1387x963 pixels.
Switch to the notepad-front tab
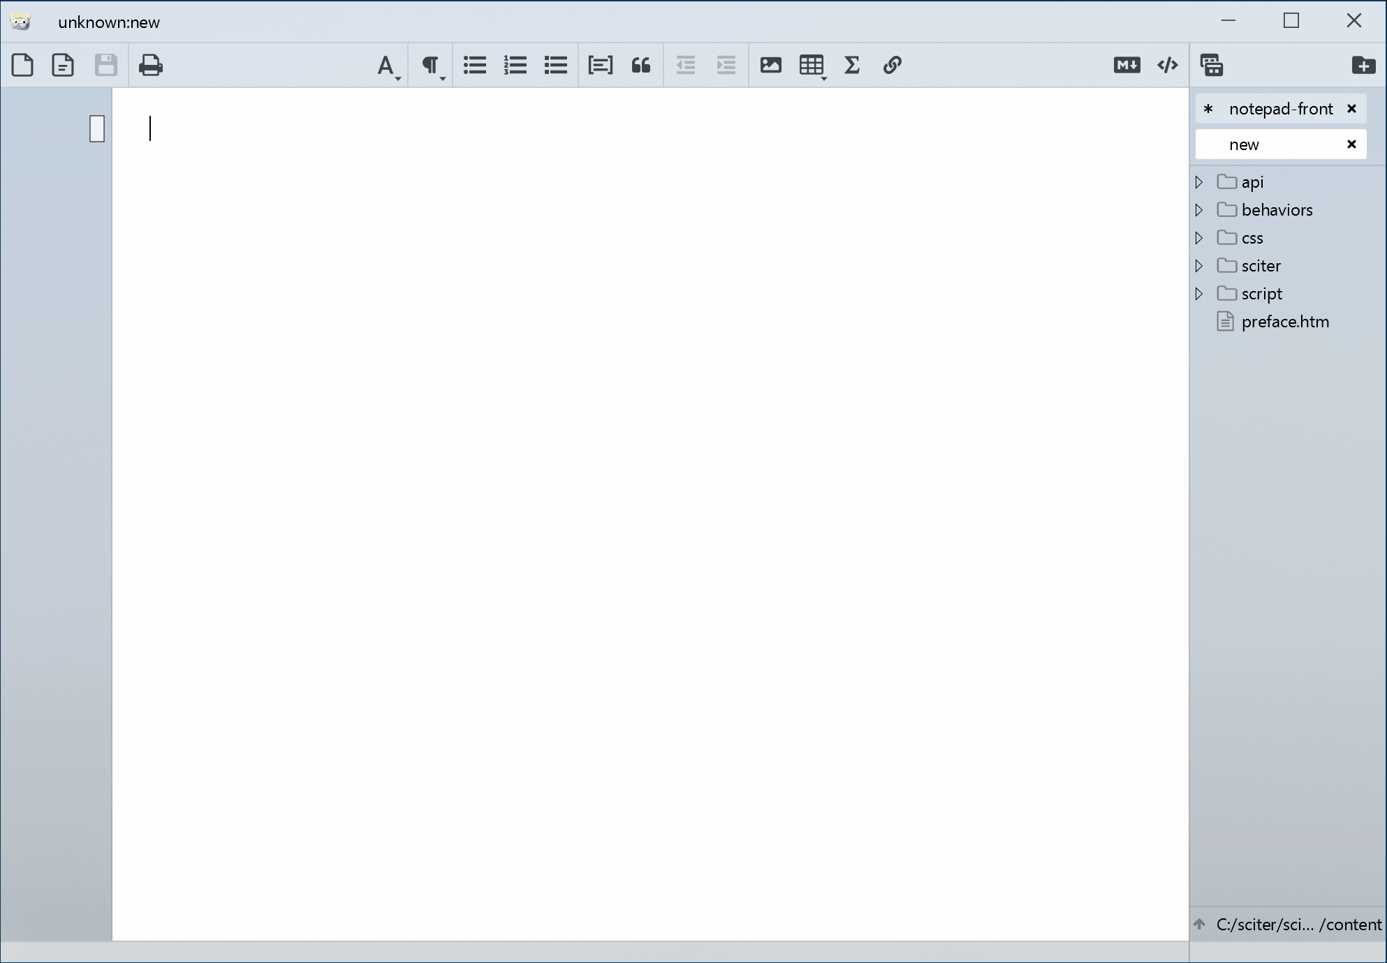pyautogui.click(x=1280, y=109)
